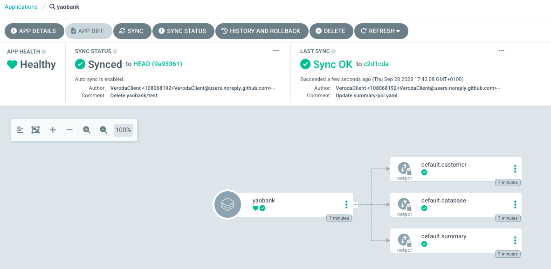Click the APP DIFF button

click(x=89, y=31)
